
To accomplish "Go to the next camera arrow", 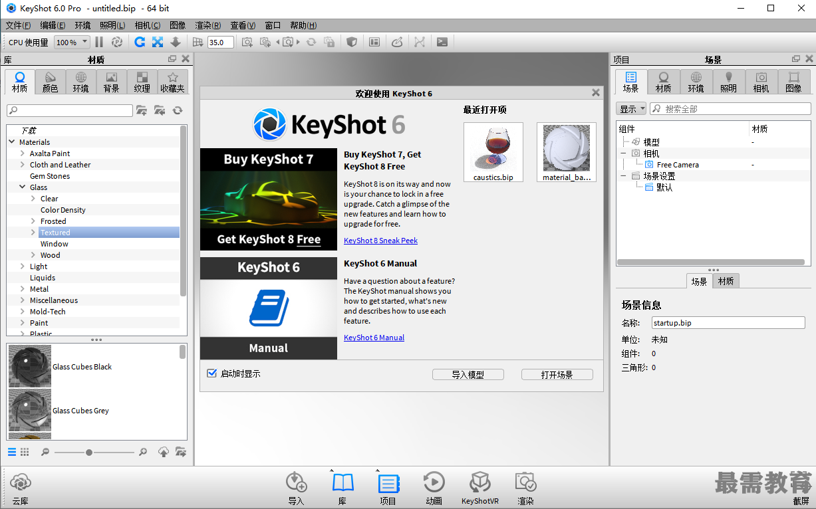I will [x=299, y=42].
